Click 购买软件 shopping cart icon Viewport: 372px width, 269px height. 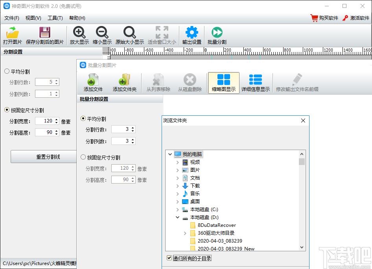(x=314, y=18)
